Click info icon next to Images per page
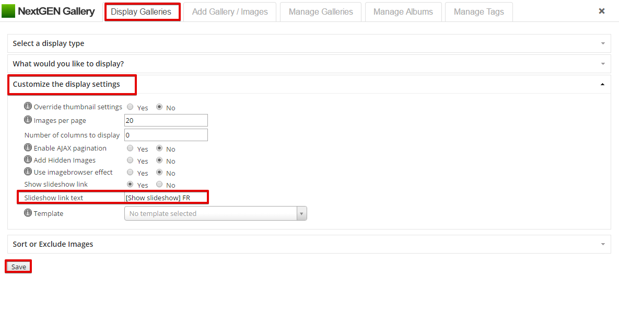 pos(28,119)
